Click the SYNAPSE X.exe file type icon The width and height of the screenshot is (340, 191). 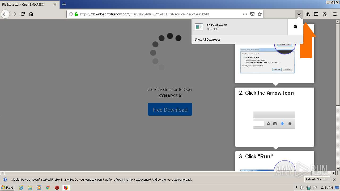coord(199,27)
